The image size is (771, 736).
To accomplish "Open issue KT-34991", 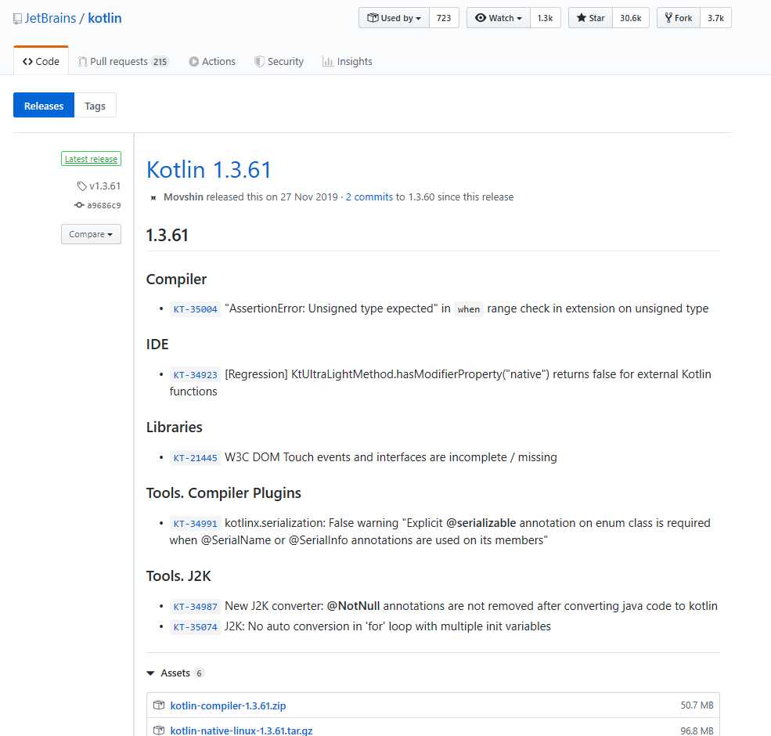I will [x=195, y=524].
